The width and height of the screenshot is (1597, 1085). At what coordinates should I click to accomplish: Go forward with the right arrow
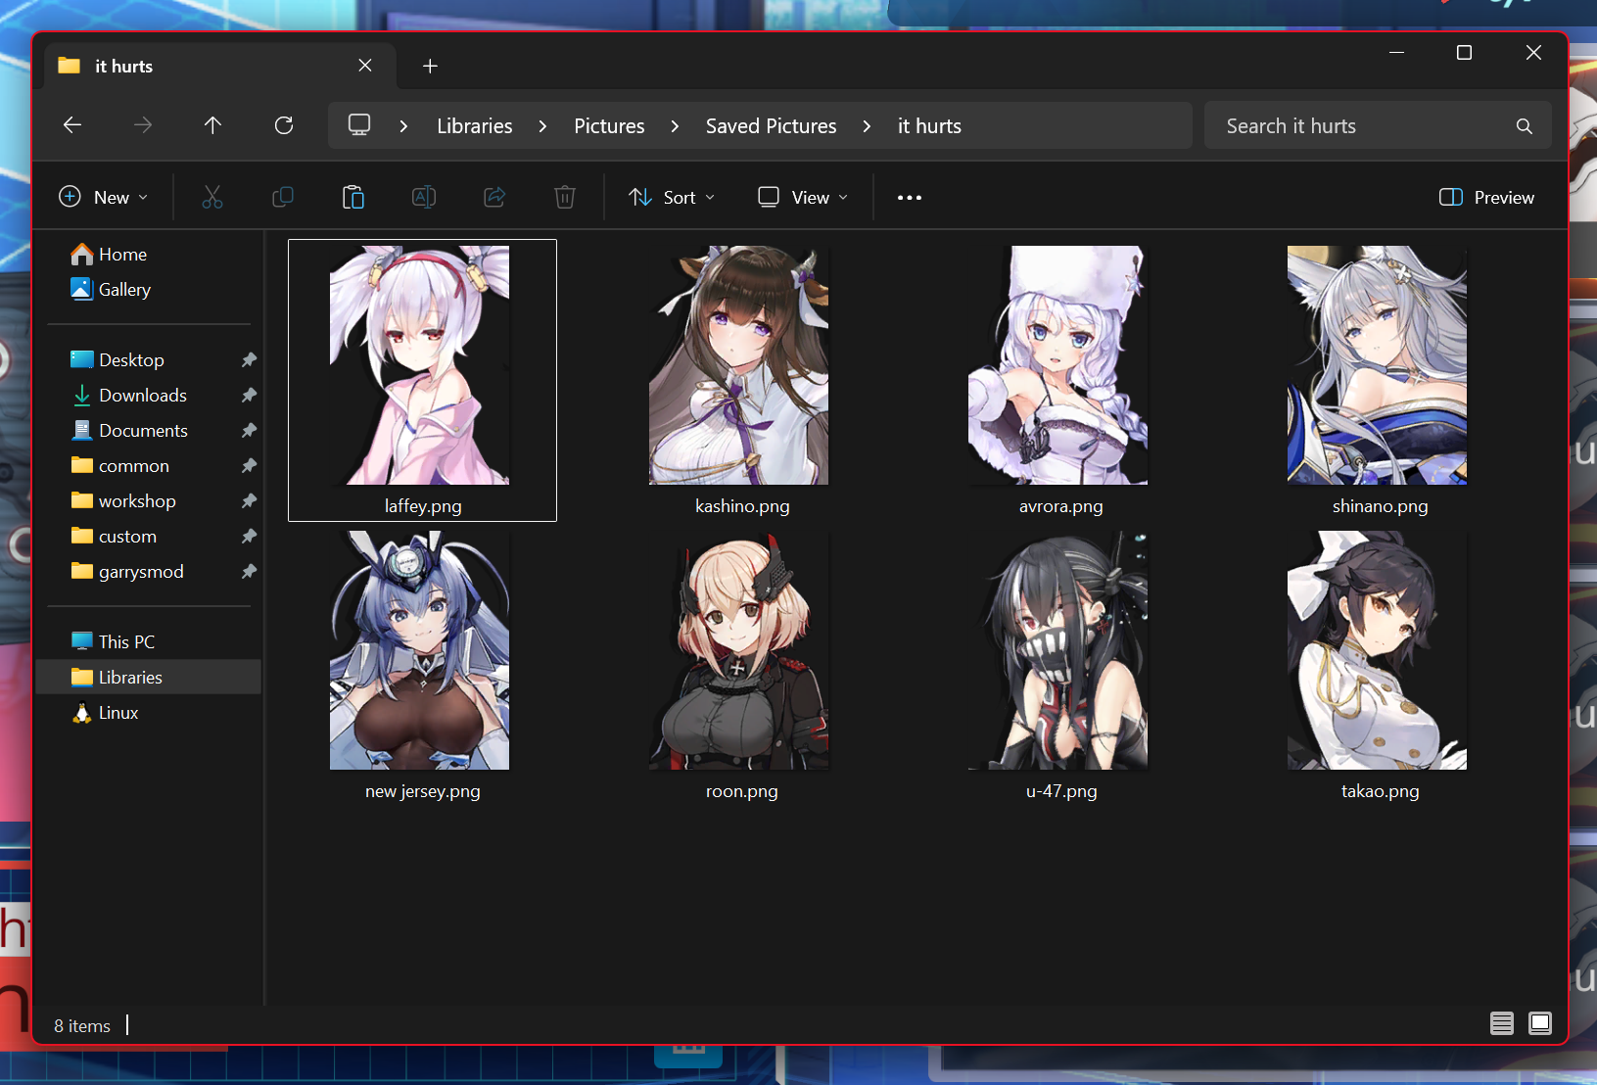click(x=143, y=125)
